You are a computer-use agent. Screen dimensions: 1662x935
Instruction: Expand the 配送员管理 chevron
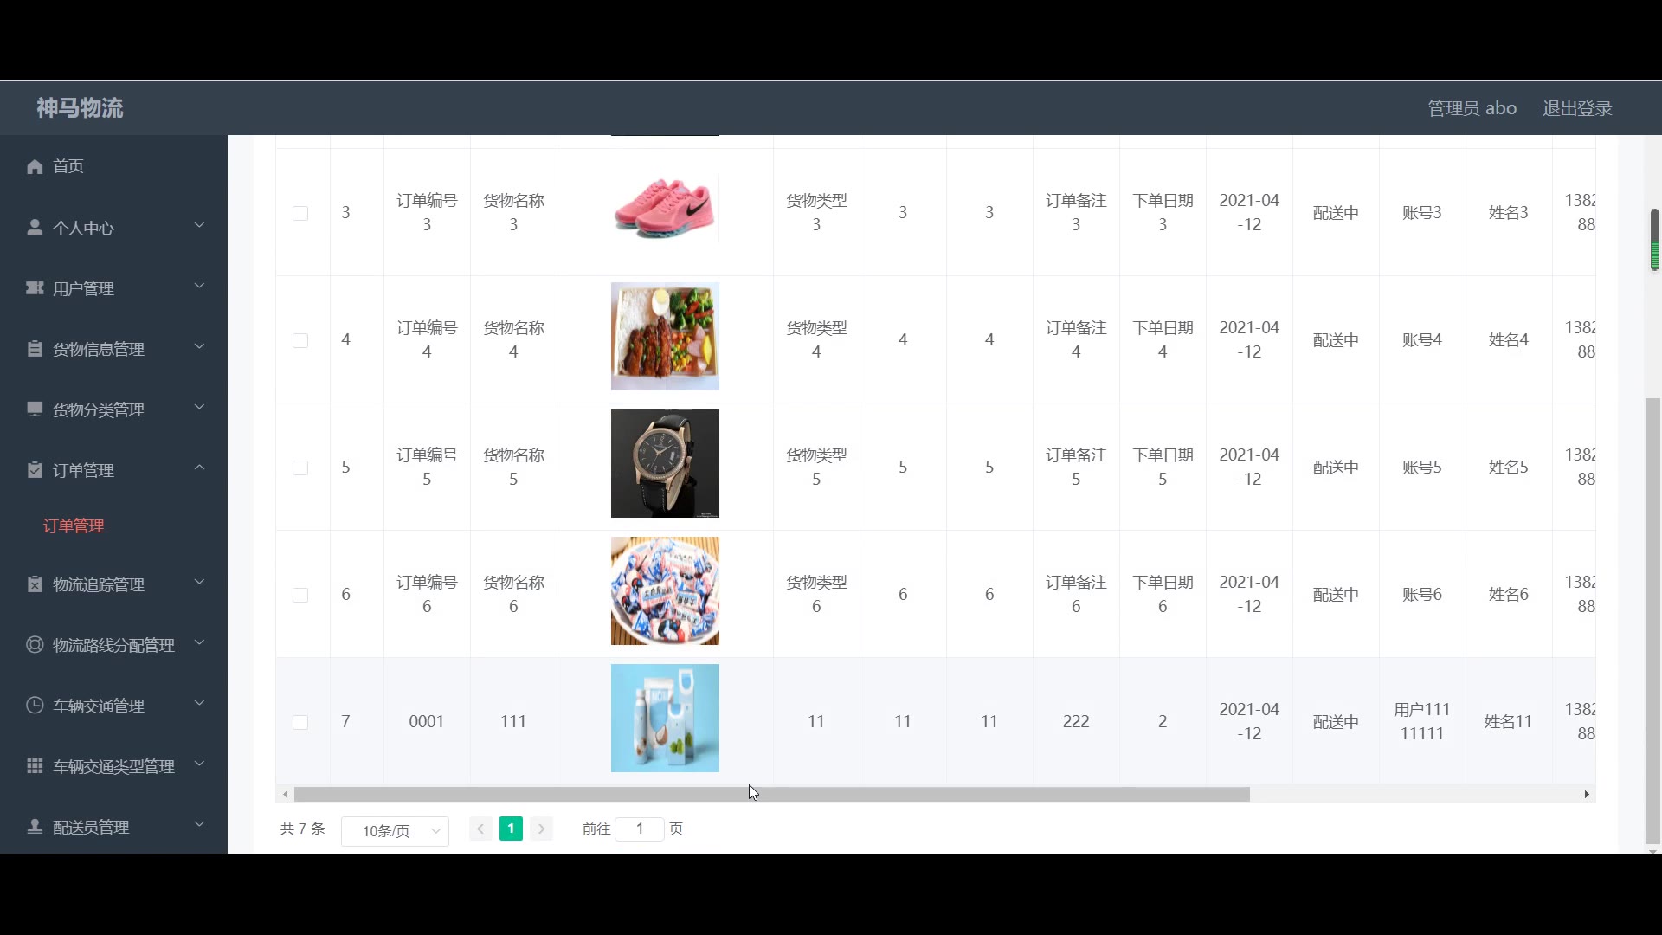(199, 824)
